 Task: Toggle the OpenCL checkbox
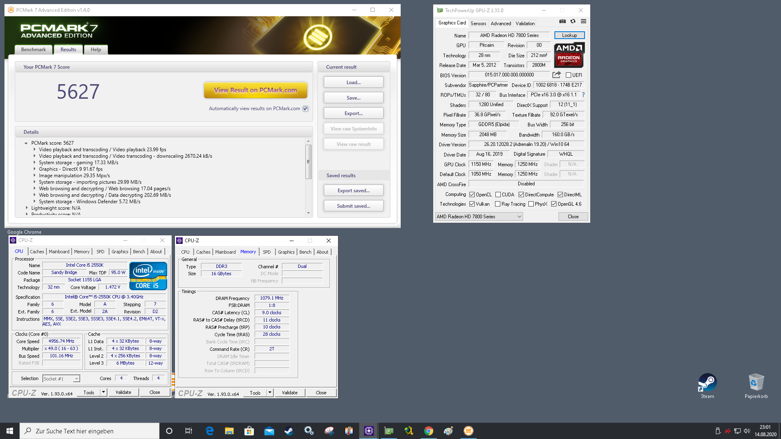(x=472, y=195)
